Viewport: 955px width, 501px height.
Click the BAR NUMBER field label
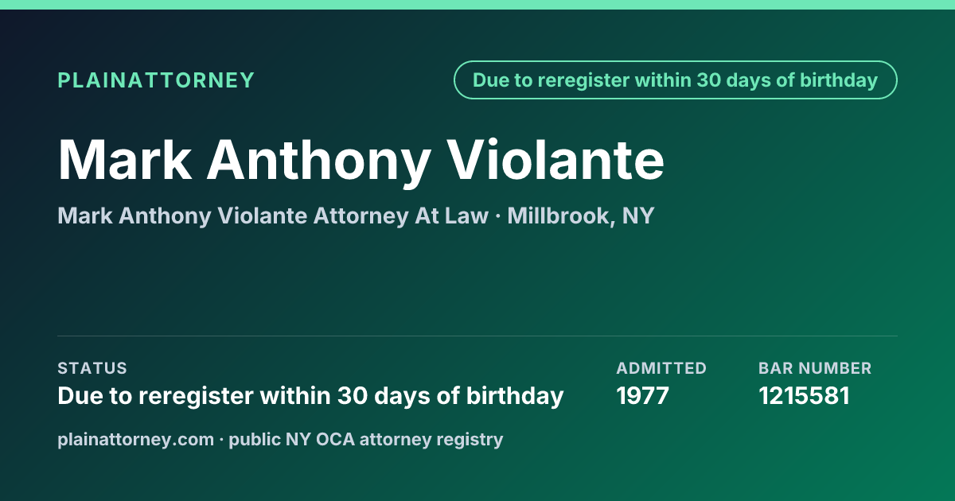815,368
